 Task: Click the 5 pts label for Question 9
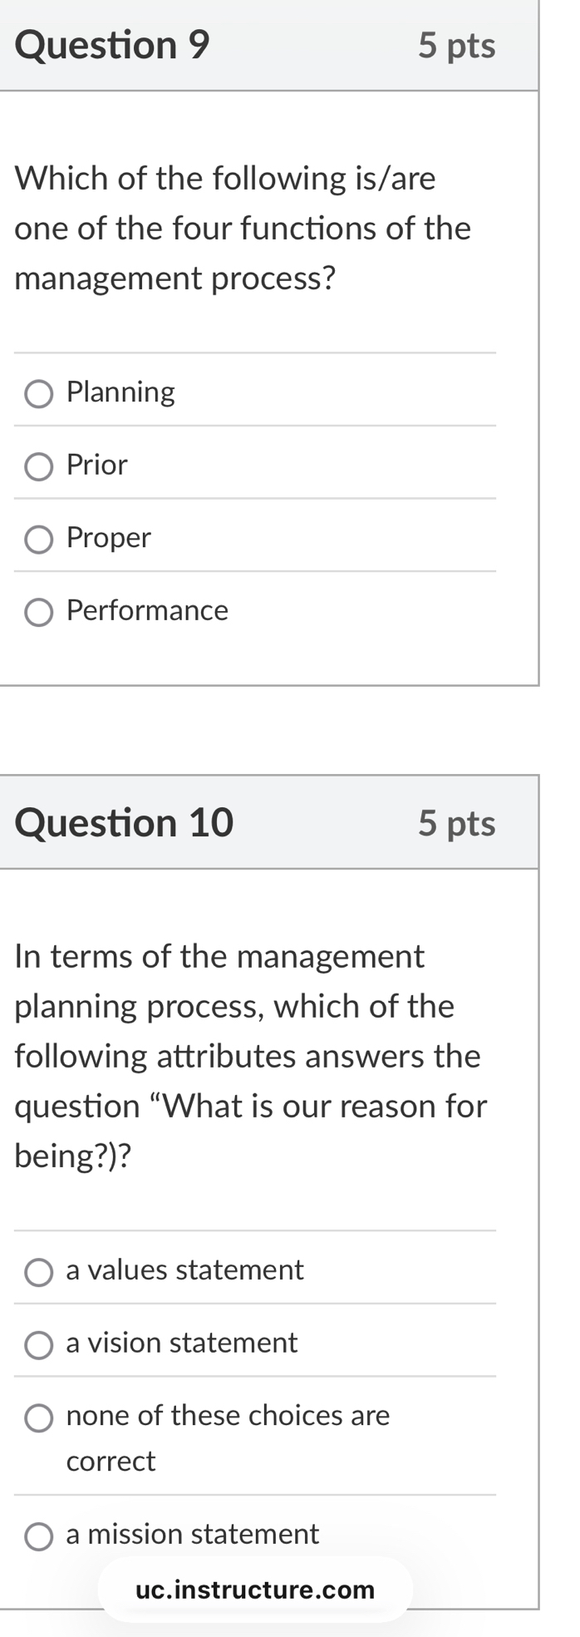tap(456, 46)
